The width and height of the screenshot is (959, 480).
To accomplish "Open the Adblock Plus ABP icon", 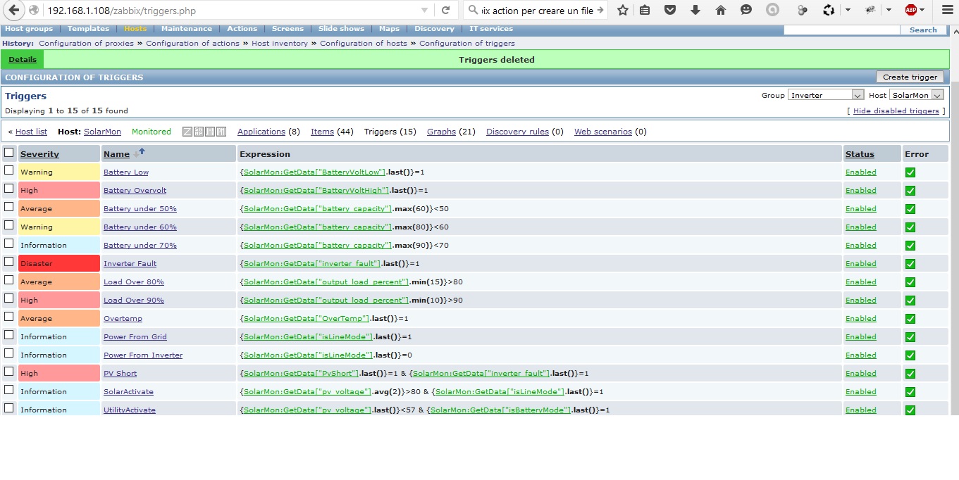I will coord(911,11).
